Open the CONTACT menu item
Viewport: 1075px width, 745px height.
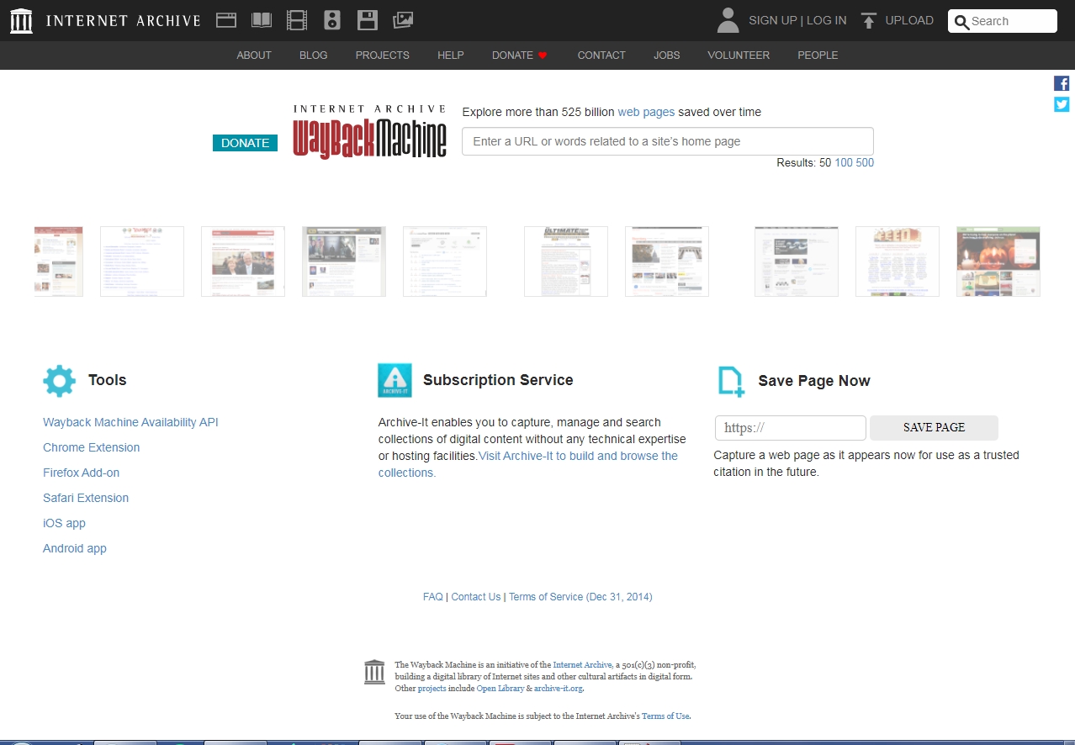(601, 55)
